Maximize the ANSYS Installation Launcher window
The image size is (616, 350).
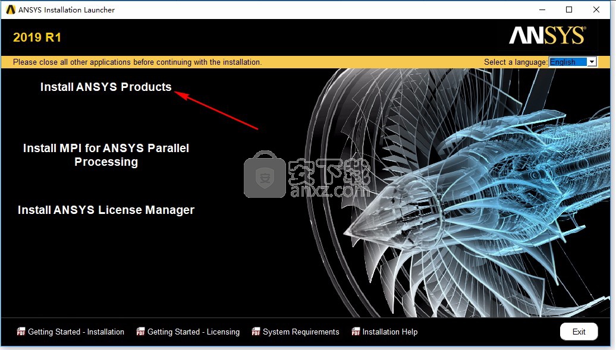coord(569,10)
